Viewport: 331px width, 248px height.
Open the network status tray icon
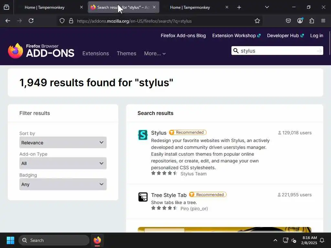click(x=285, y=240)
